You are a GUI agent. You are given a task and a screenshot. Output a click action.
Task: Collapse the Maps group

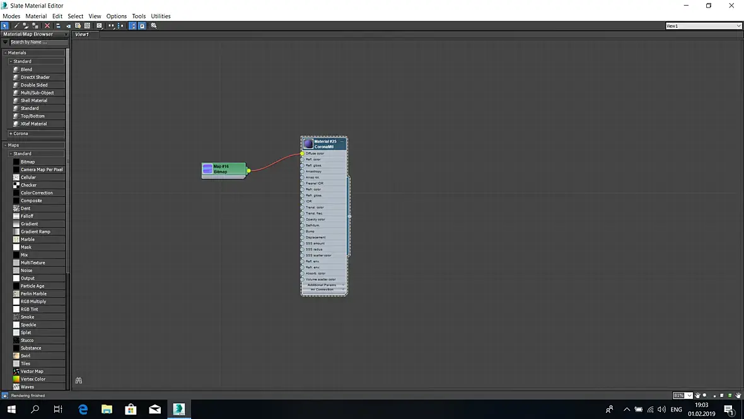click(x=5, y=145)
